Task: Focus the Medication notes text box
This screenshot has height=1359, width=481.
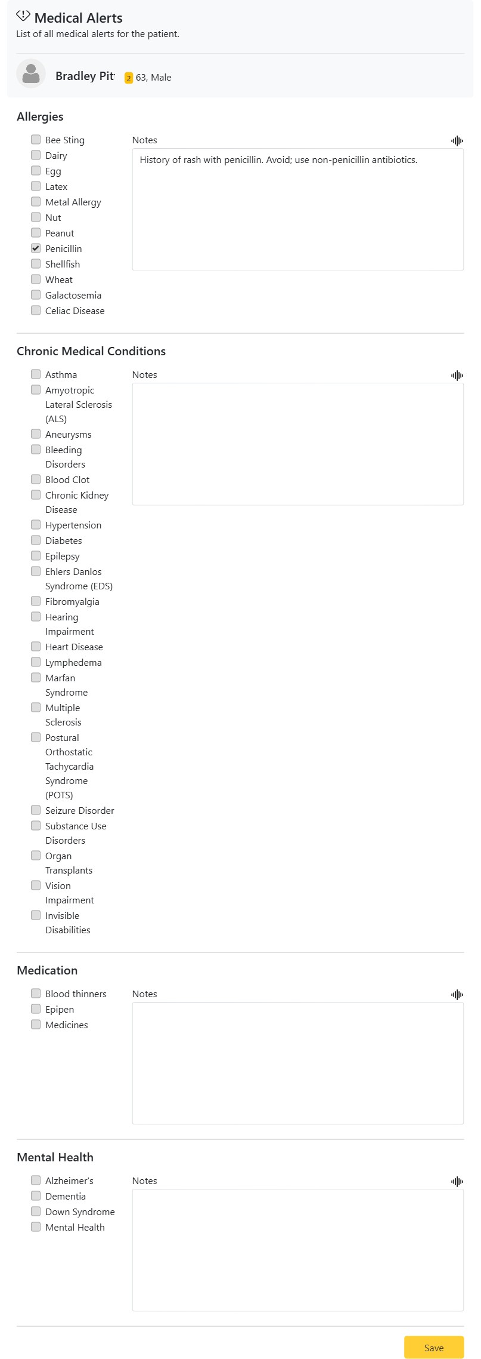Action: pos(298,1063)
